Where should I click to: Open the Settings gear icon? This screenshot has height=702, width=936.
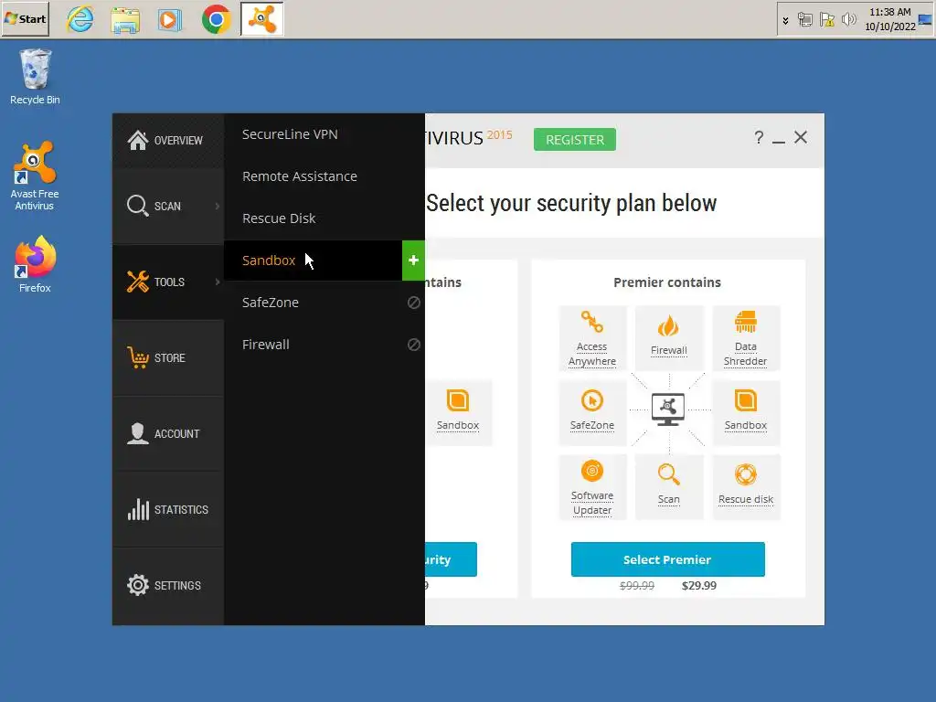138,585
